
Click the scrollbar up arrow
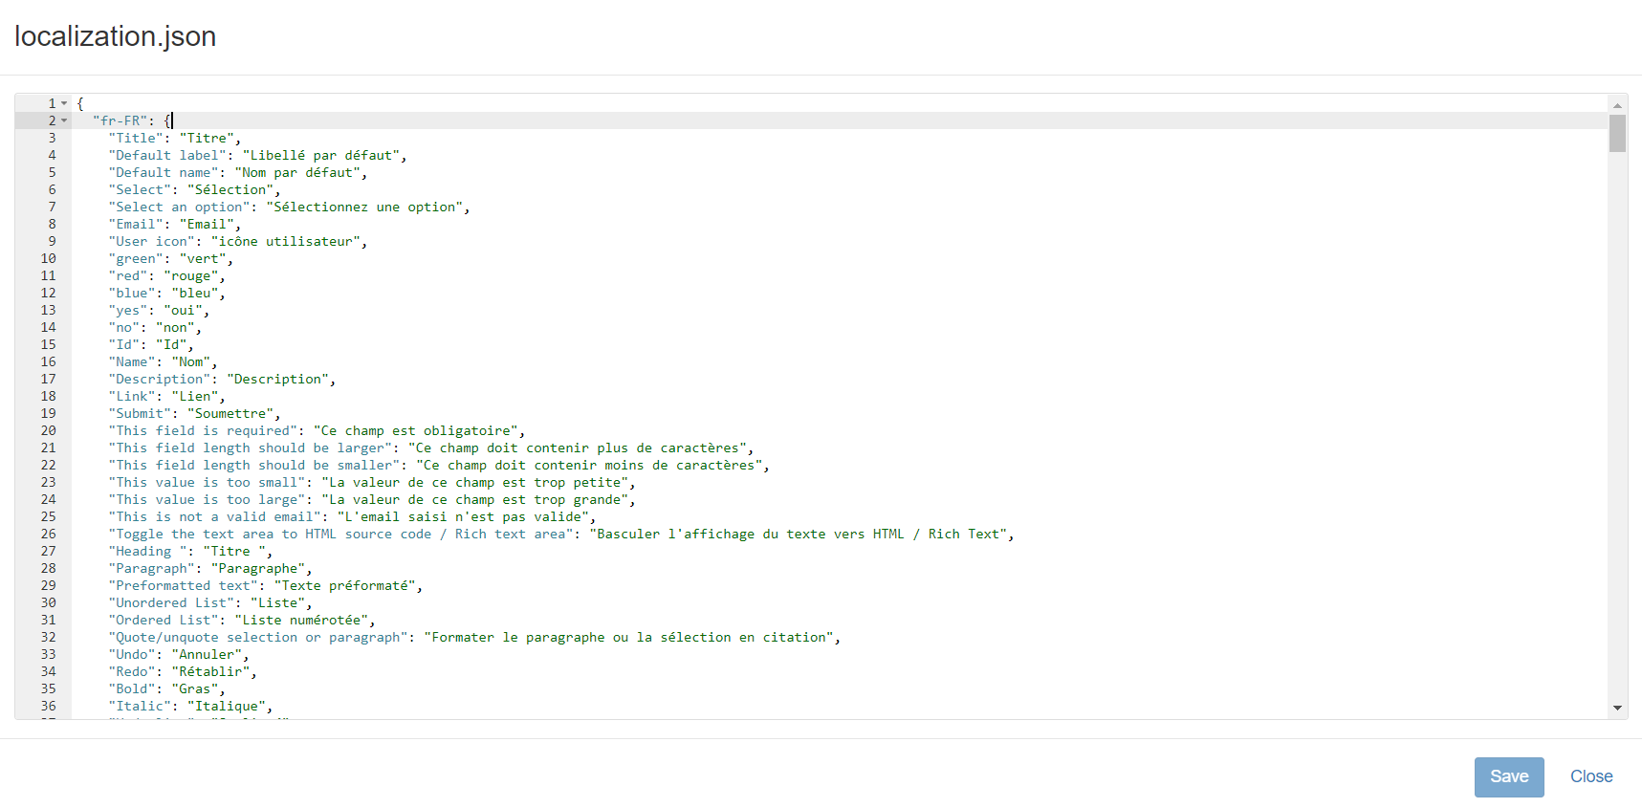coord(1617,105)
